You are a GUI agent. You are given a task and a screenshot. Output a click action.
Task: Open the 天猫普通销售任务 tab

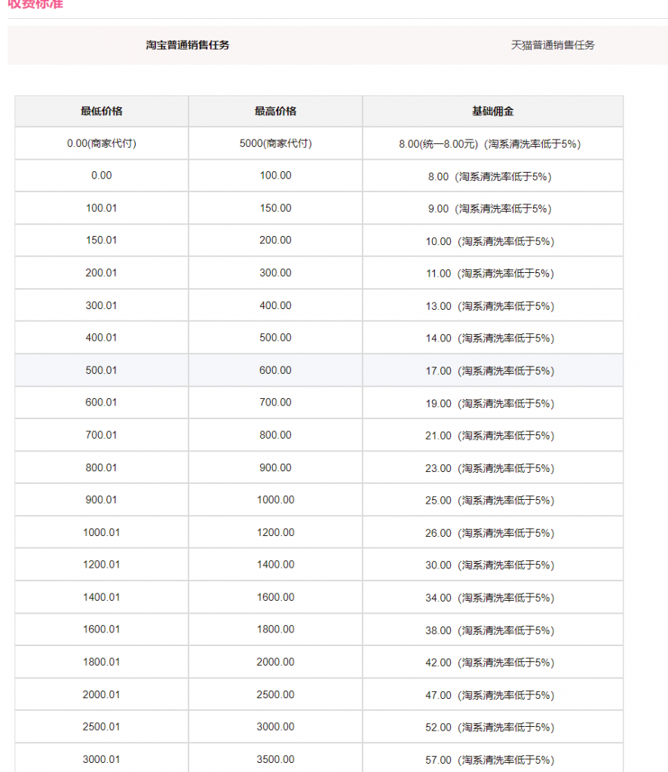click(x=553, y=45)
